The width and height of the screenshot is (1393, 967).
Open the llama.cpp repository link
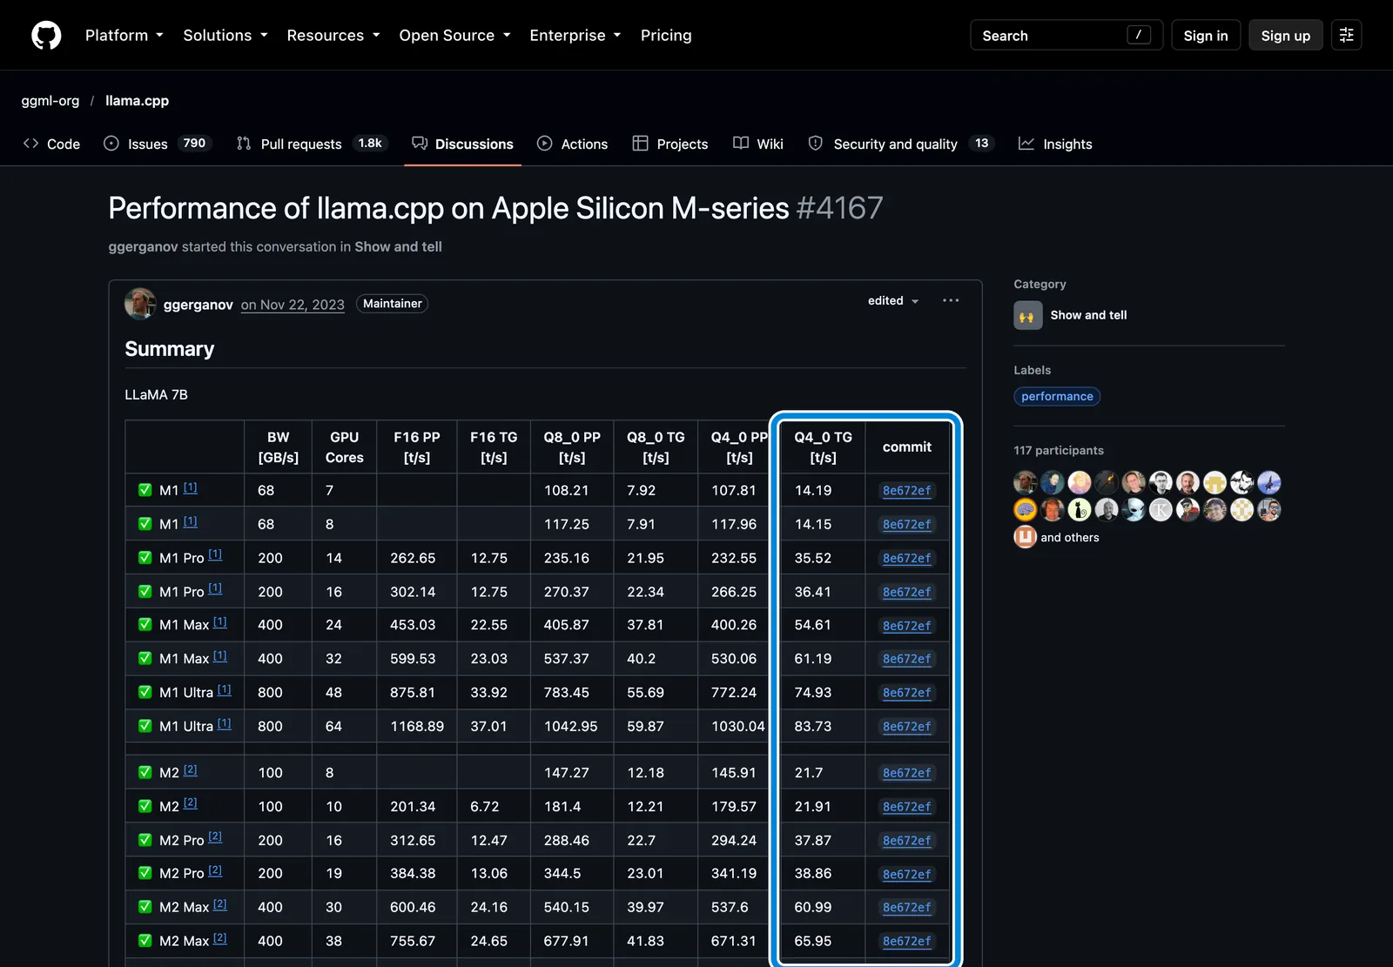point(137,101)
